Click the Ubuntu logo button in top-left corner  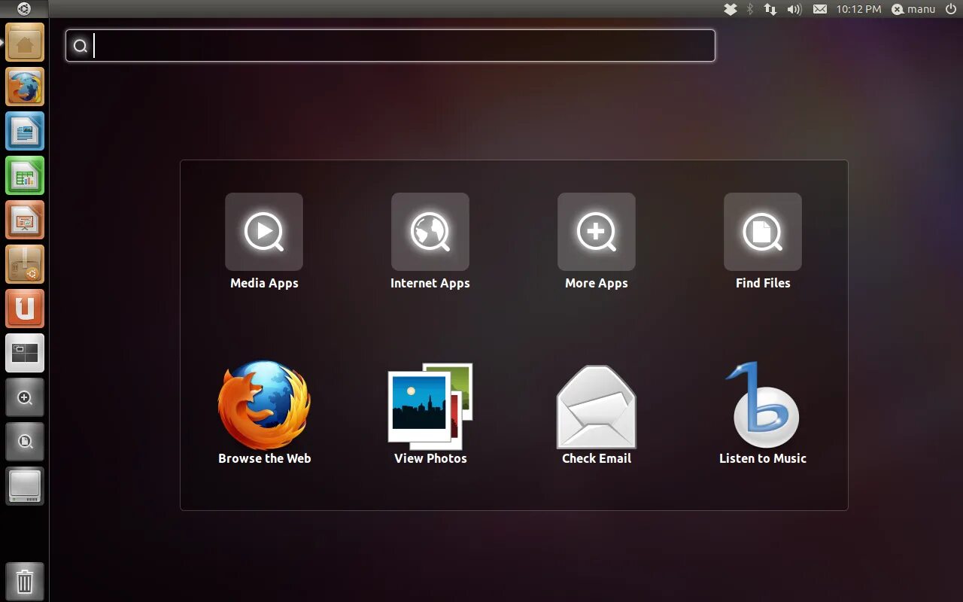pyautogui.click(x=24, y=9)
